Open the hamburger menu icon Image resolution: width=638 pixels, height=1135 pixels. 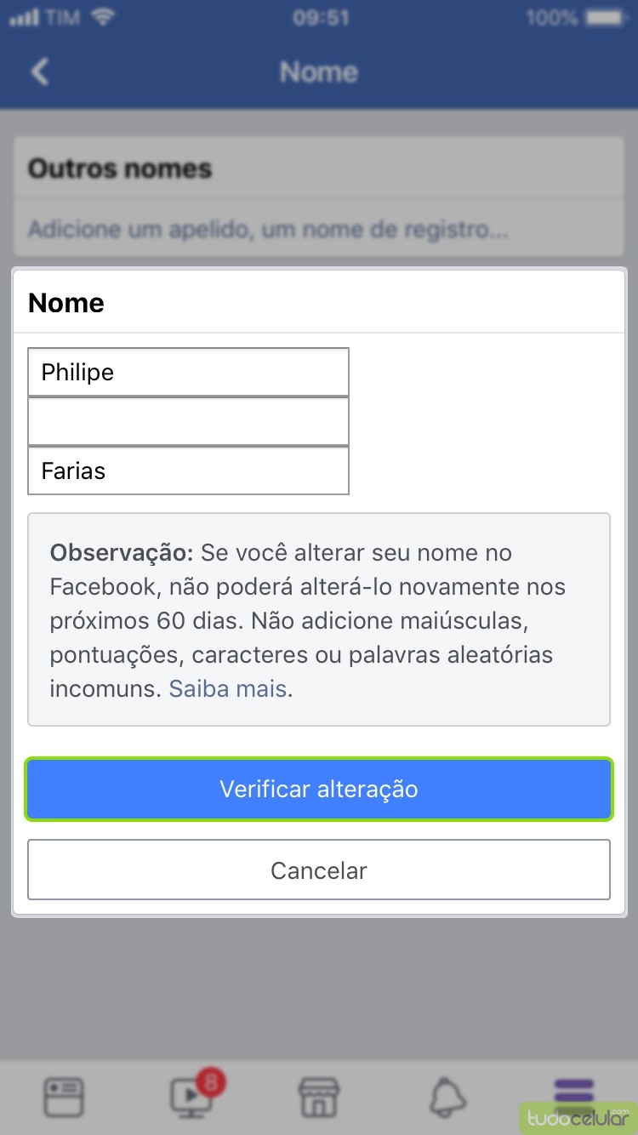pos(574,1095)
